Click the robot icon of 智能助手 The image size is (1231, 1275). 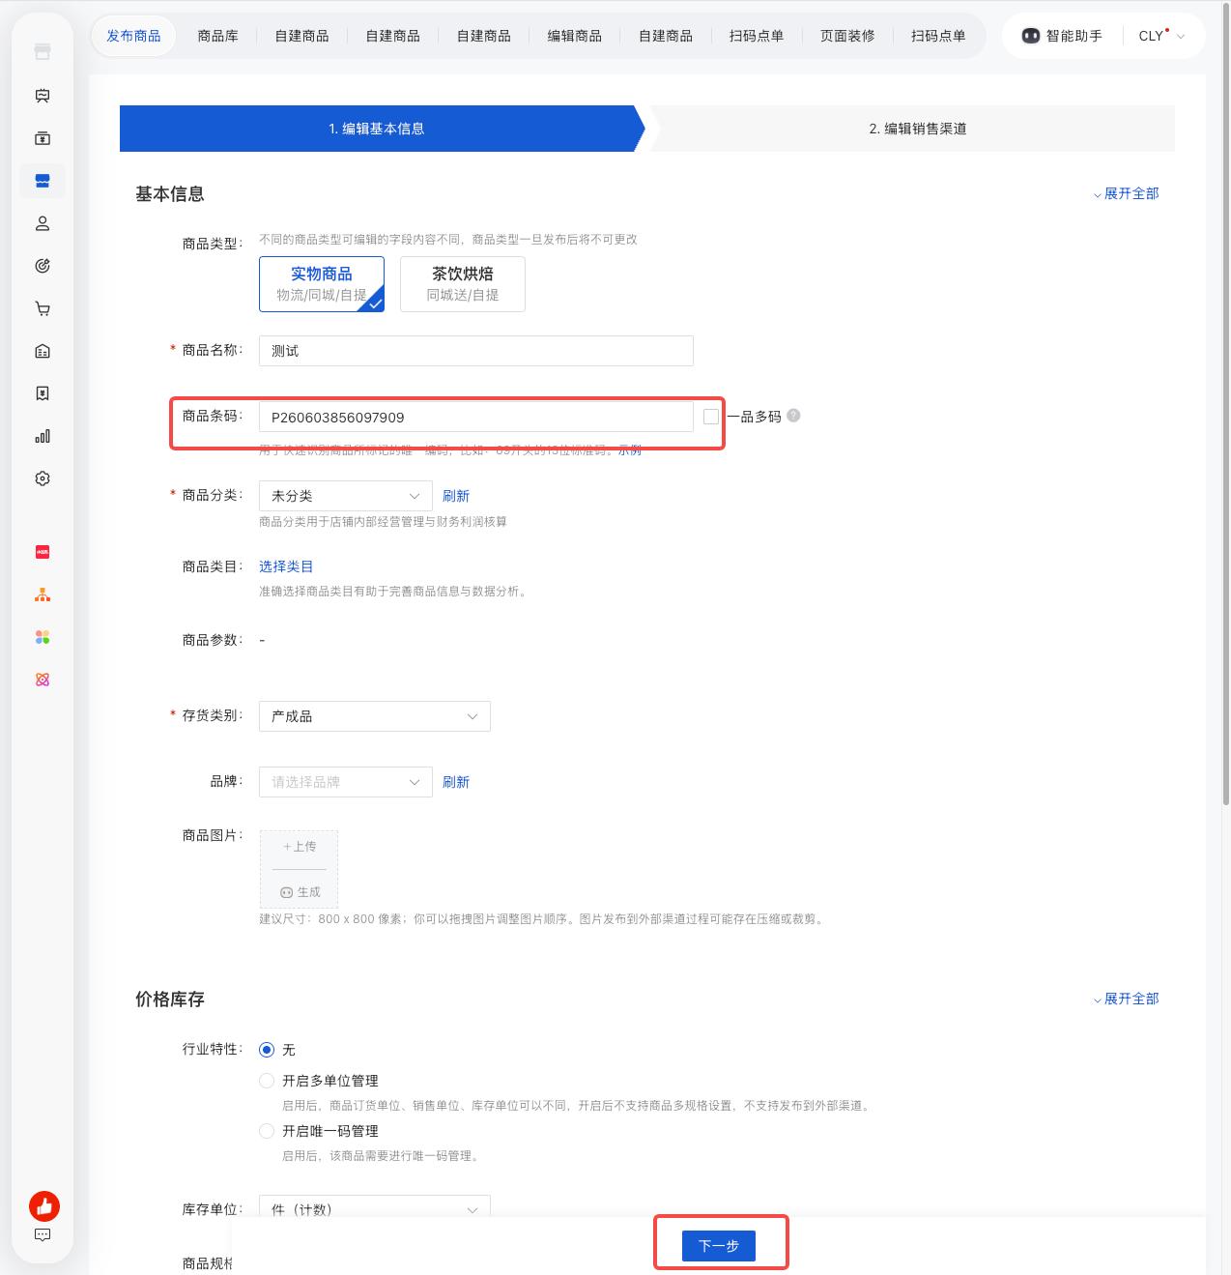(x=1031, y=36)
